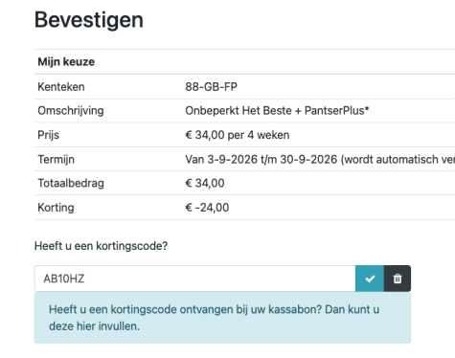Select the discount value € -24,00

207,208
